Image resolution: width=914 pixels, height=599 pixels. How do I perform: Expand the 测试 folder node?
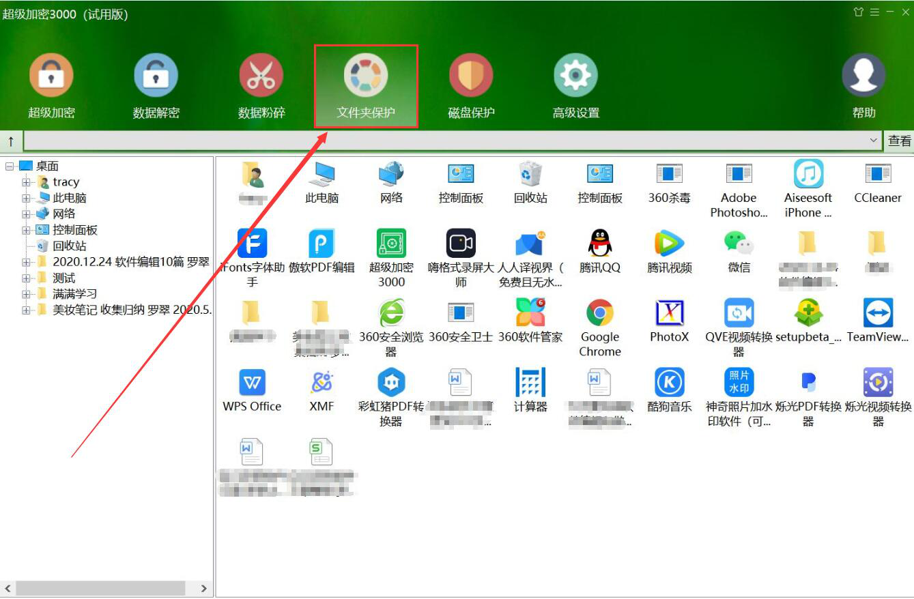[26, 278]
